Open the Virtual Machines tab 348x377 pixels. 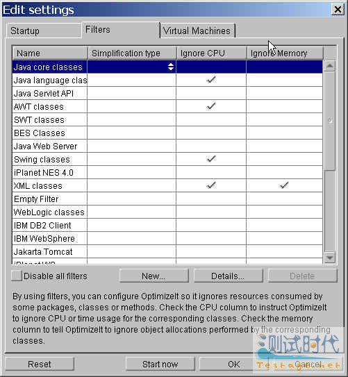(x=197, y=31)
